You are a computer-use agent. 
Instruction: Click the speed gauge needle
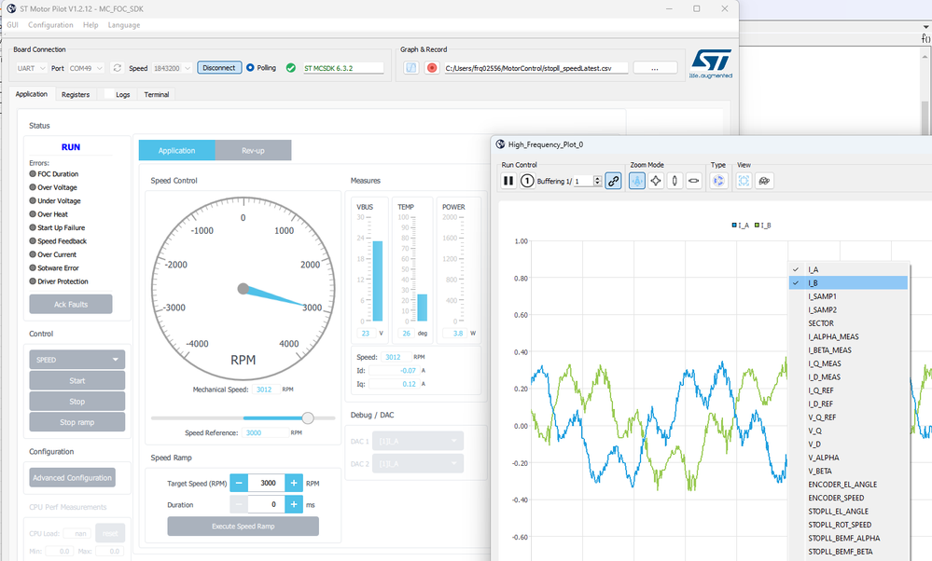pyautogui.click(x=274, y=297)
